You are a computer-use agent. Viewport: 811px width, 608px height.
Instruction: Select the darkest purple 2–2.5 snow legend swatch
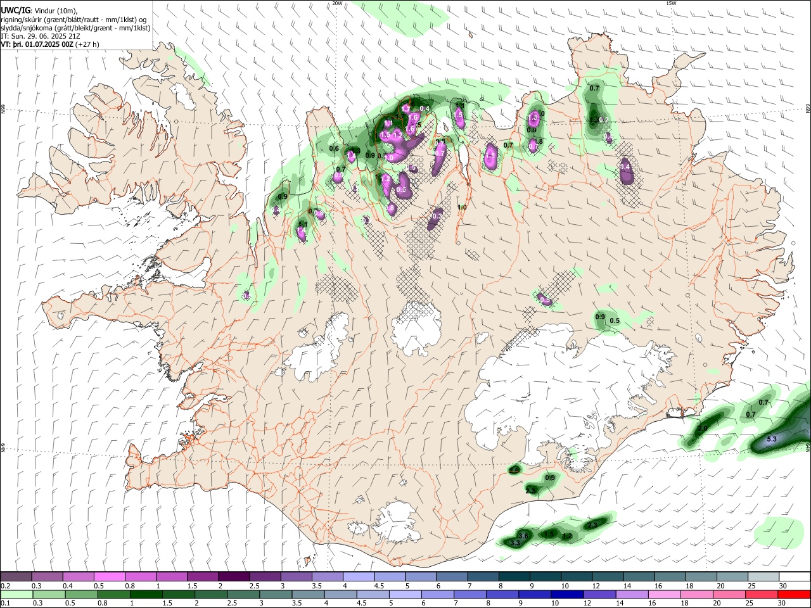pos(234,576)
